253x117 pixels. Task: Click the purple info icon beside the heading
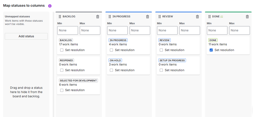[50, 6]
